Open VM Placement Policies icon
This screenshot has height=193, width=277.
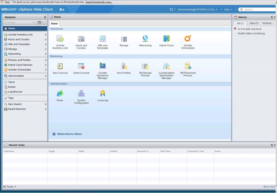[x=188, y=66]
